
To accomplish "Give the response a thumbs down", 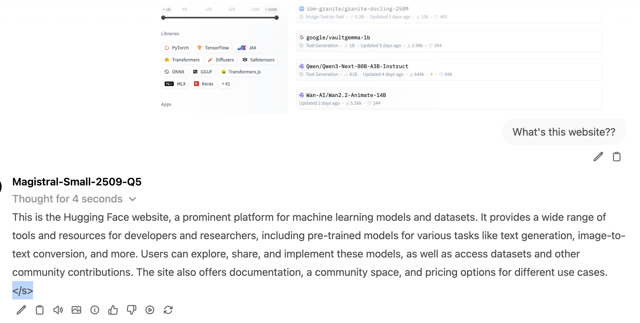I will point(131,310).
